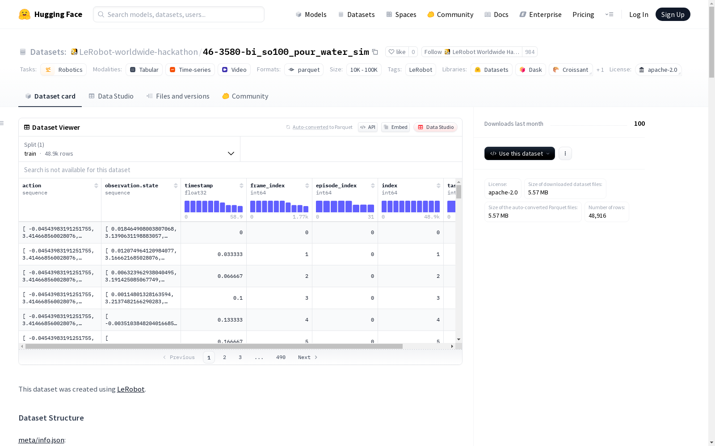Open the LeRobot-worldwide-hackathon organization link
Screen dimensions: 715x446
[x=139, y=52]
